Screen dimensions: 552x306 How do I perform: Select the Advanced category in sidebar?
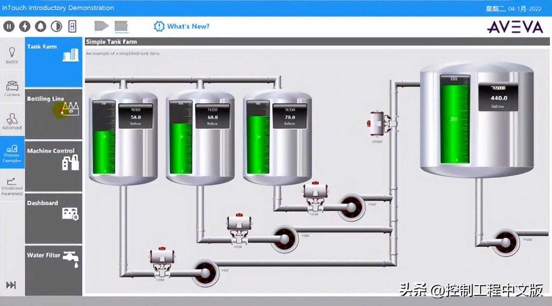click(12, 121)
